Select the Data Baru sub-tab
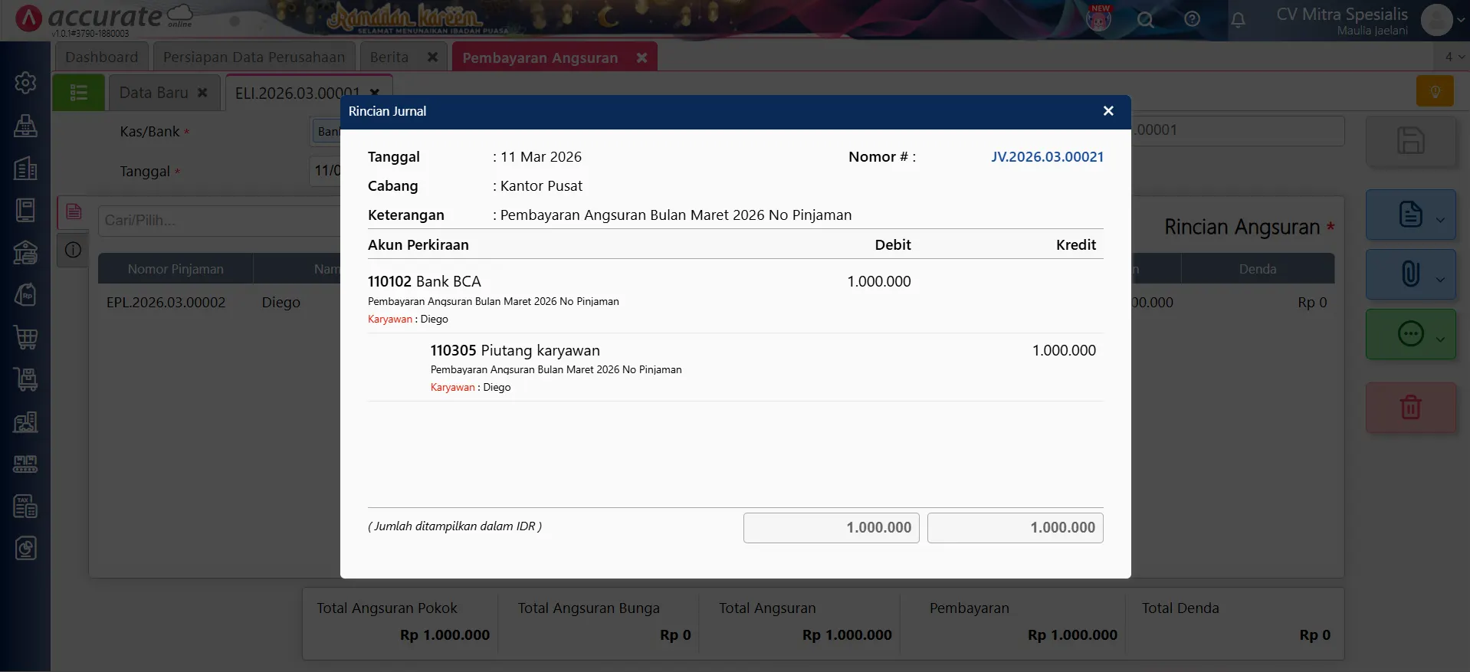This screenshot has height=672, width=1470. [x=154, y=93]
